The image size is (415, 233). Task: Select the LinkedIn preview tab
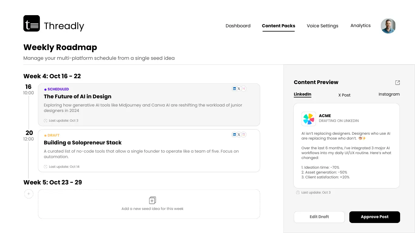tap(302, 94)
